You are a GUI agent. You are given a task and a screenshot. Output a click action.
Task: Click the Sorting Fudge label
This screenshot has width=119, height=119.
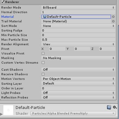click(x=12, y=31)
